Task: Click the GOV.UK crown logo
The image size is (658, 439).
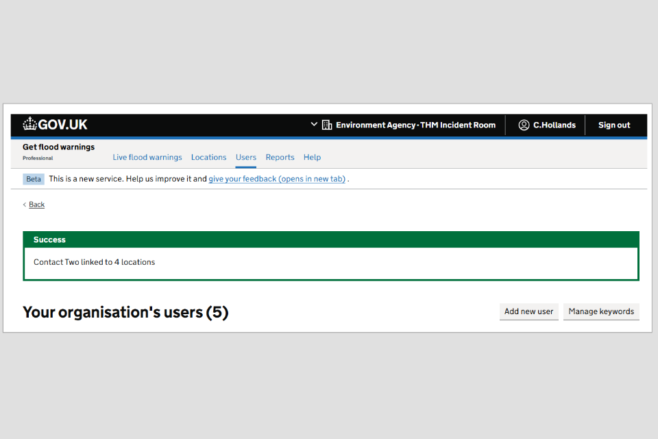Action: click(29, 124)
